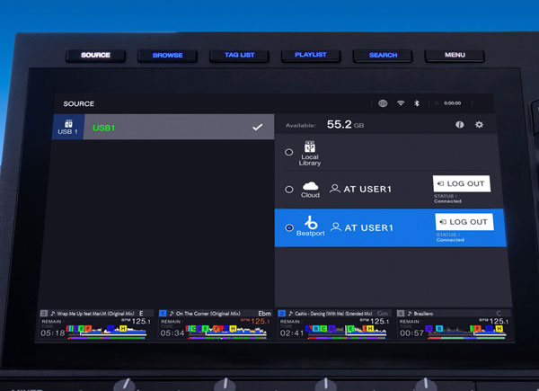This screenshot has height=391, width=539.
Task: Click 05:34 remaining time on deck 1
Action: (172, 333)
